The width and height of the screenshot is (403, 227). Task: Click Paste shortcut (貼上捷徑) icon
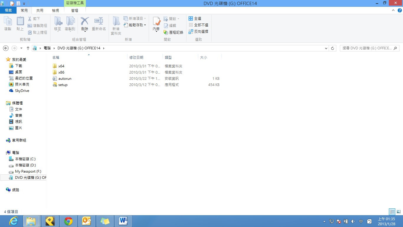coord(30,33)
